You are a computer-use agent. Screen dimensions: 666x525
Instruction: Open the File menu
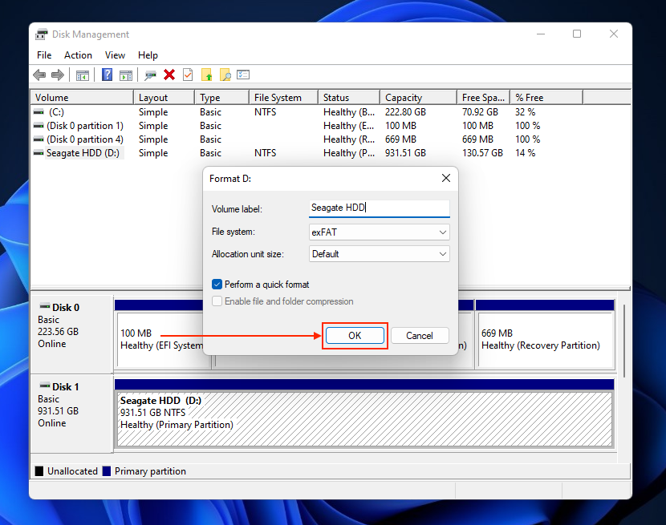click(x=44, y=55)
